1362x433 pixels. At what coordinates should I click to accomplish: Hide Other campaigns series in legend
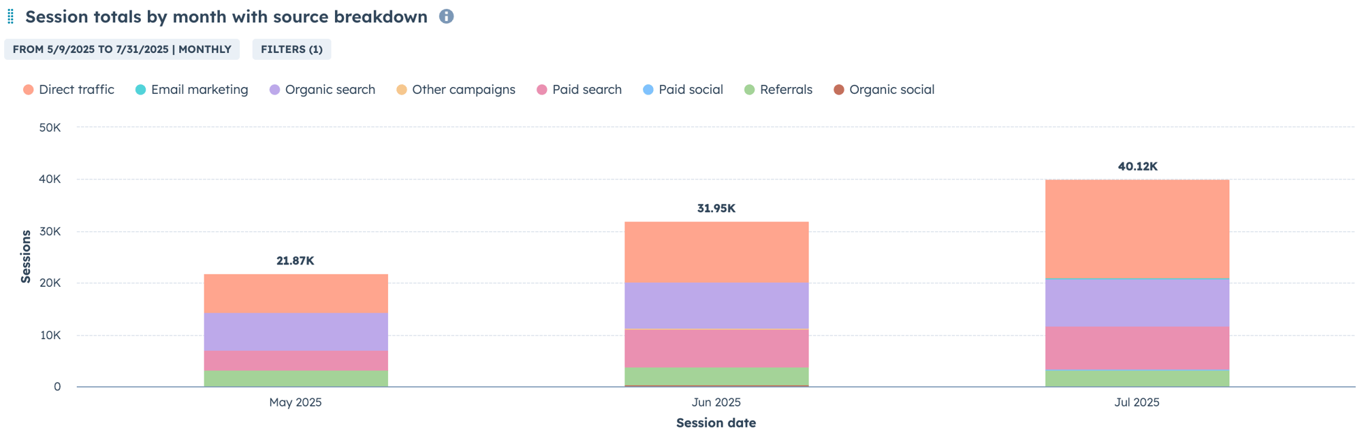456,90
